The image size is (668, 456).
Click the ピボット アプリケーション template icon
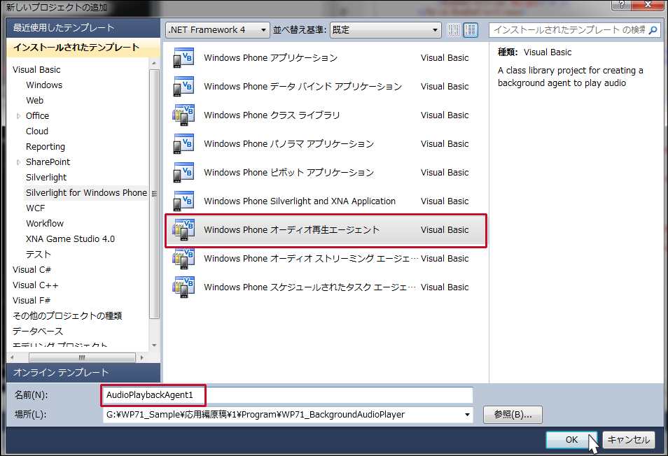183,172
